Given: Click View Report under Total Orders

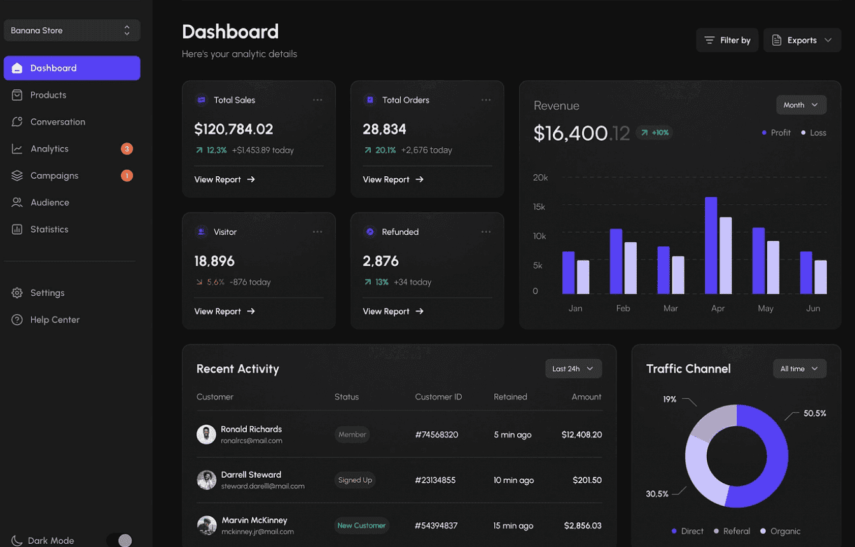Looking at the screenshot, I should 393,180.
